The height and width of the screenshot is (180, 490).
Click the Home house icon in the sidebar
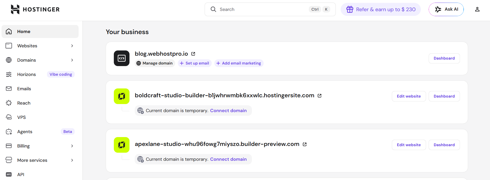(x=9, y=31)
